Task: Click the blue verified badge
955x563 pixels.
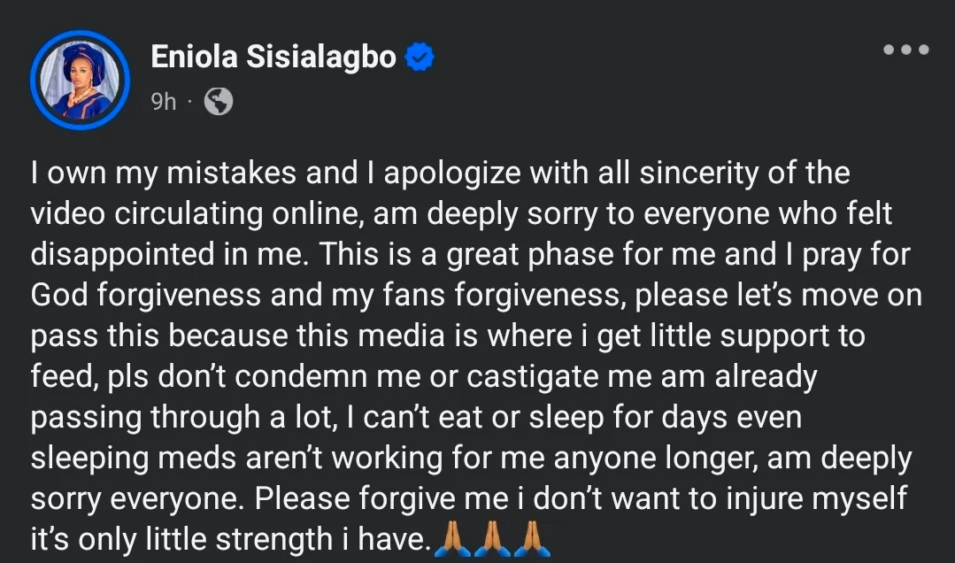Action: 420,58
